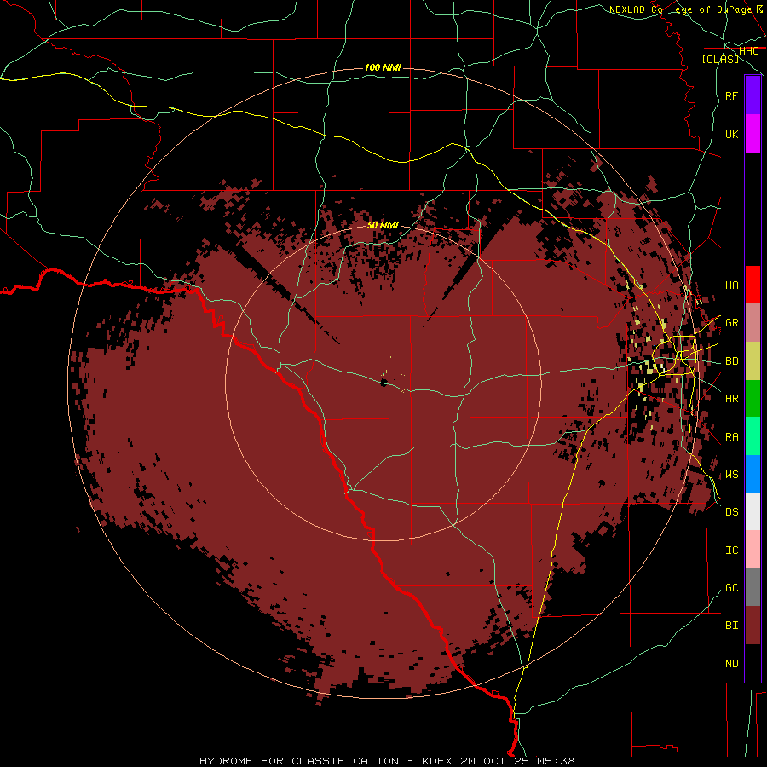Screen dimensions: 767x767
Task: Click the white DS legend color swatch
Action: 753,511
